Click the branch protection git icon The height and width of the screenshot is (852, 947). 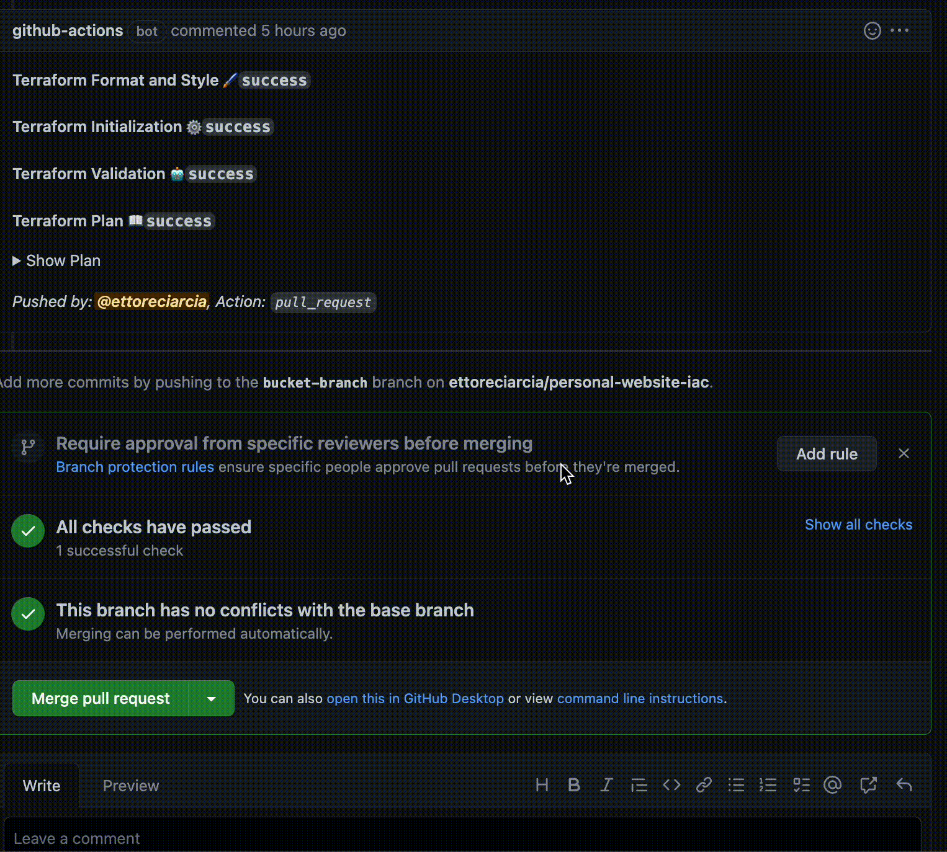pyautogui.click(x=28, y=447)
